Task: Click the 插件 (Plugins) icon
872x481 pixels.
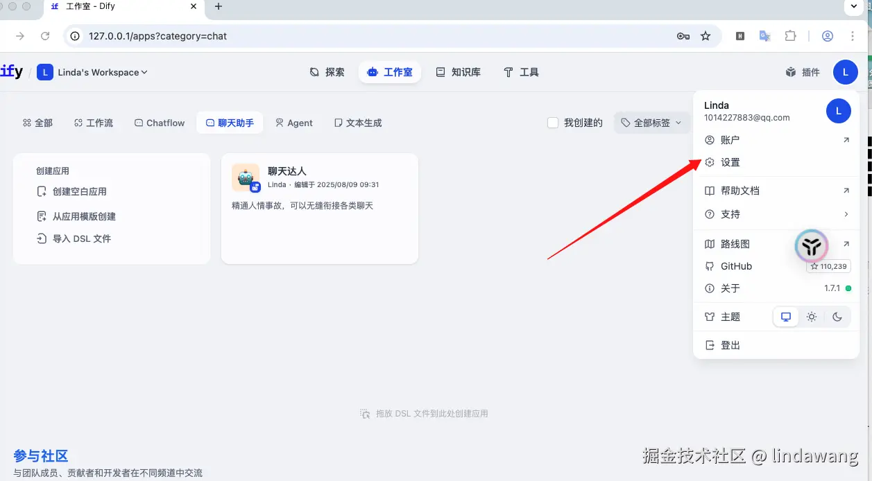Action: (802, 71)
